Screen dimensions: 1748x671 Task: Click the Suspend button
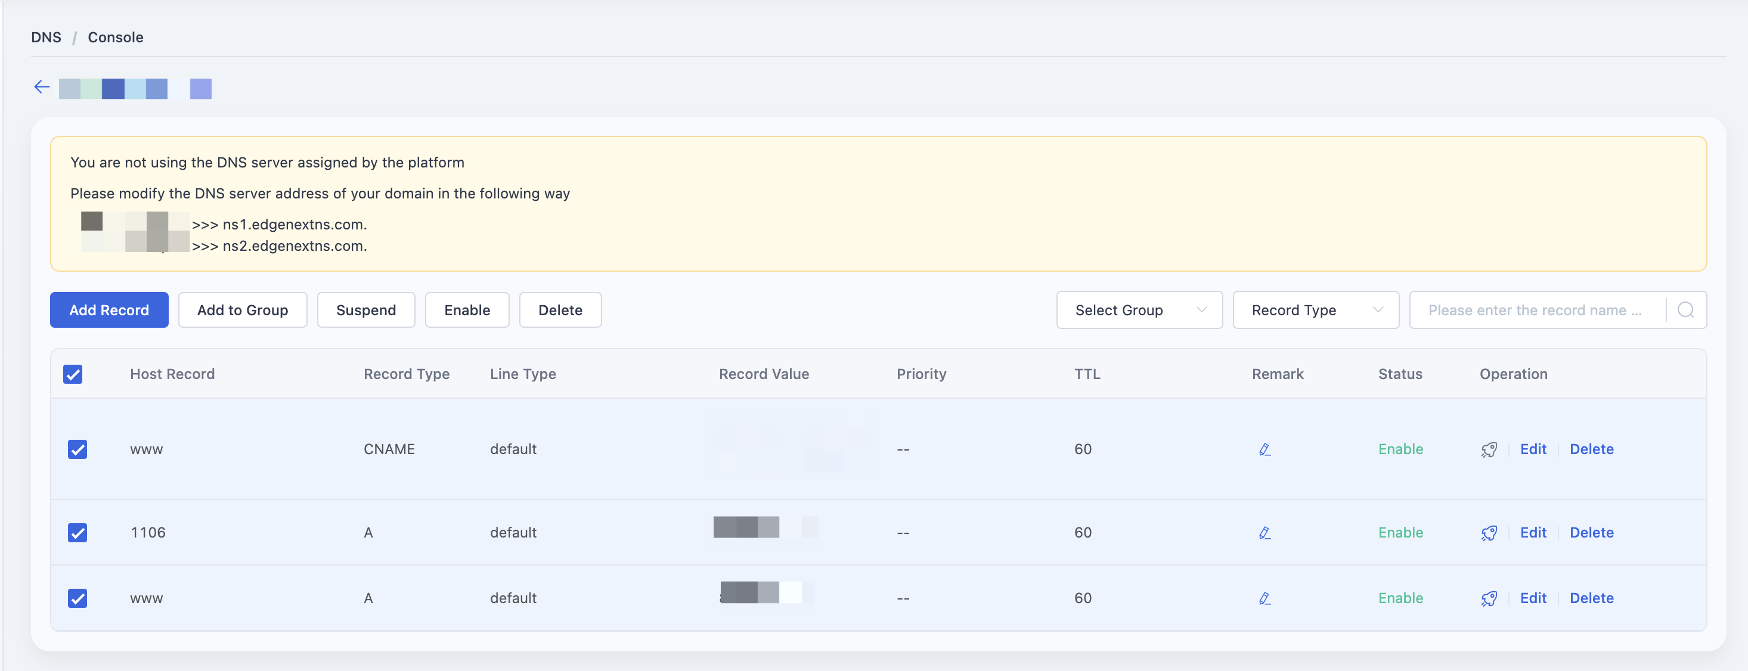(x=365, y=310)
